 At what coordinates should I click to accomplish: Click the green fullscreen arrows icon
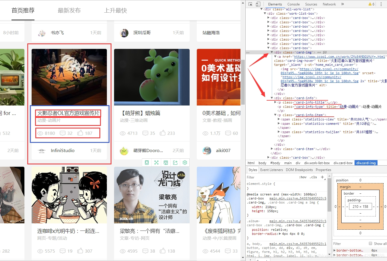156,162
